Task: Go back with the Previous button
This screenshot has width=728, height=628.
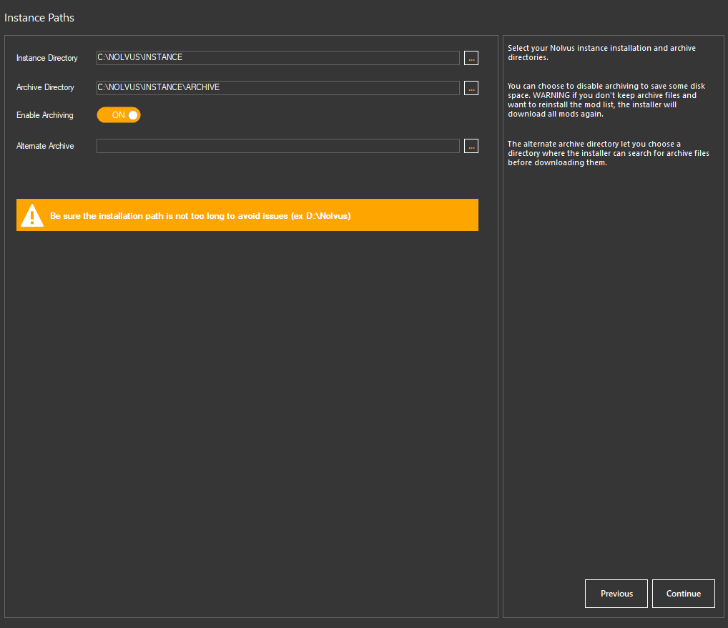Action: pyautogui.click(x=616, y=593)
